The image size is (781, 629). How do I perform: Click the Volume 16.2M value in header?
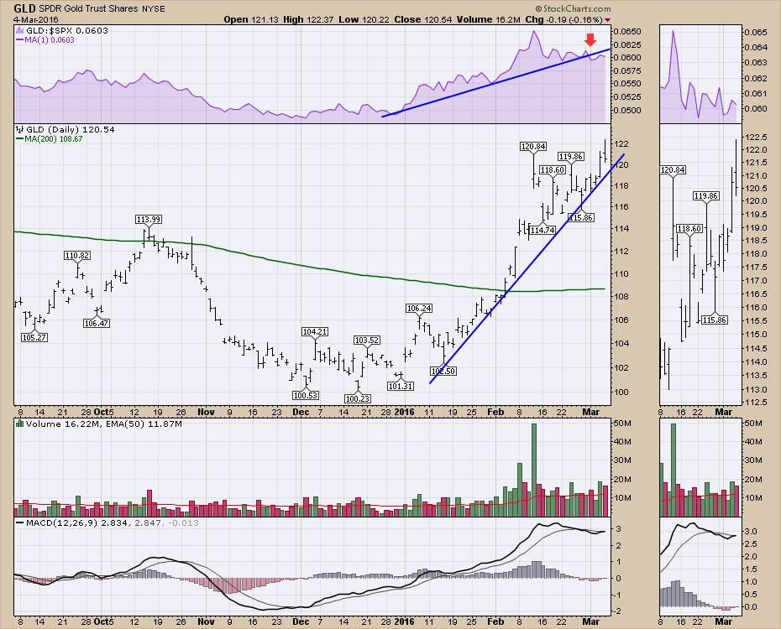pyautogui.click(x=489, y=19)
